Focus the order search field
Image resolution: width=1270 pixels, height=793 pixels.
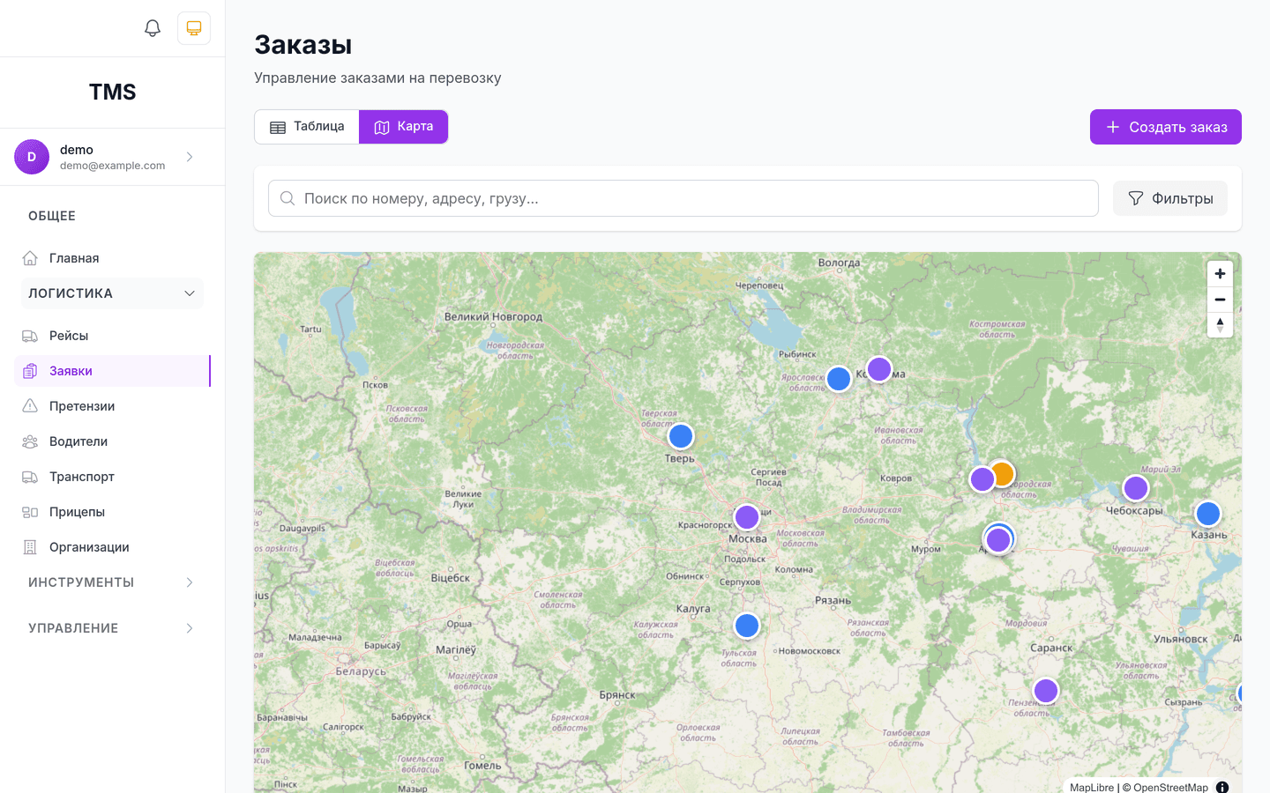[x=684, y=198]
